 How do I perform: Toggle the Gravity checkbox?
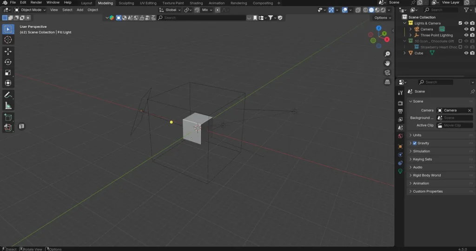click(x=415, y=143)
